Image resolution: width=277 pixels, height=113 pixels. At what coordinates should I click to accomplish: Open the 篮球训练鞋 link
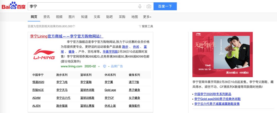coord(87,98)
